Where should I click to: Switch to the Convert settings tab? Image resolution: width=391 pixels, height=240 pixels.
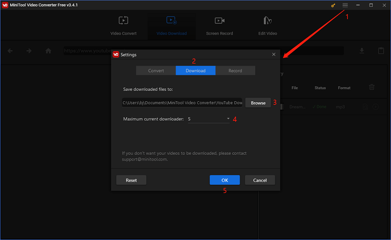pyautogui.click(x=156, y=71)
